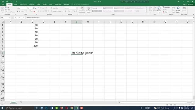Switch to the Data tab
Image resolution: width=195 pixels, height=110 pixels.
point(39,5)
